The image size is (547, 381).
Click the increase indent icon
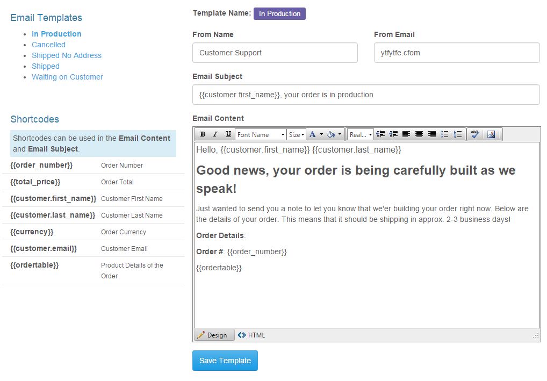(x=381, y=134)
